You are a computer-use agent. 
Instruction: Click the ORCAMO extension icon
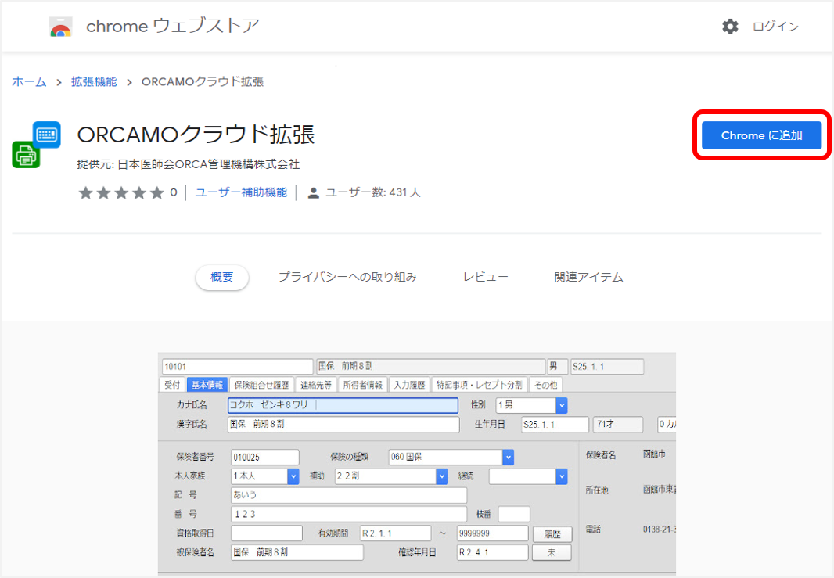(36, 145)
